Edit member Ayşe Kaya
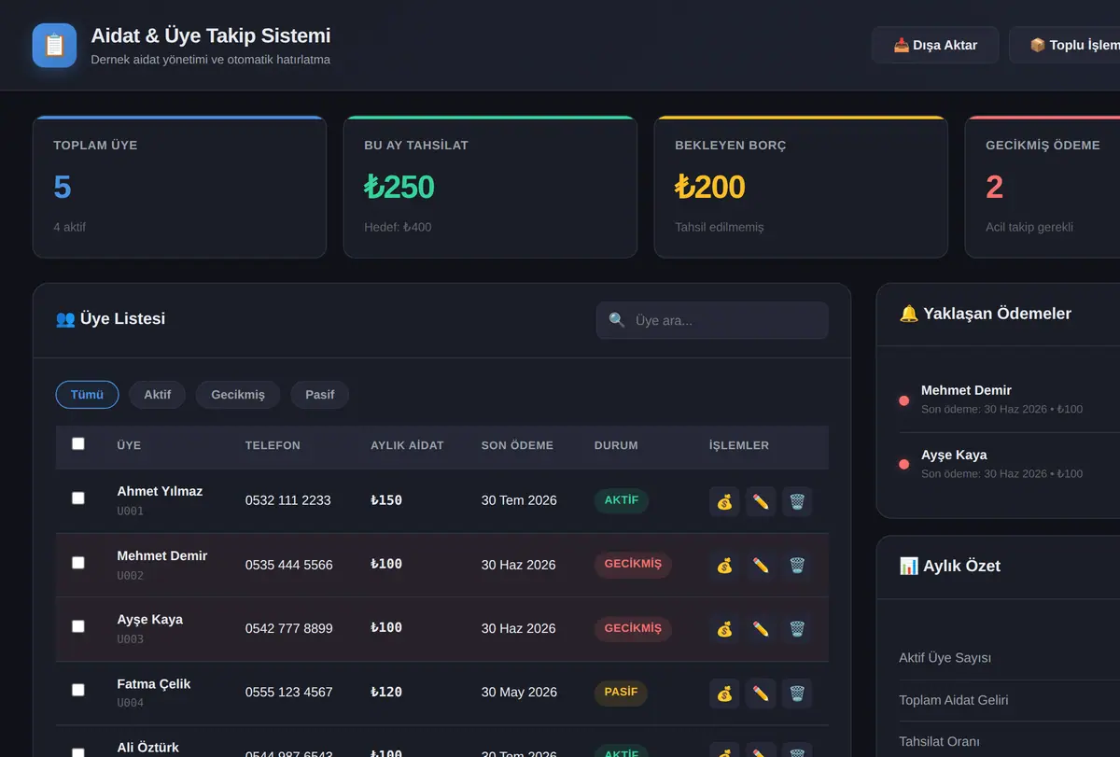1120x757 pixels. (x=761, y=629)
